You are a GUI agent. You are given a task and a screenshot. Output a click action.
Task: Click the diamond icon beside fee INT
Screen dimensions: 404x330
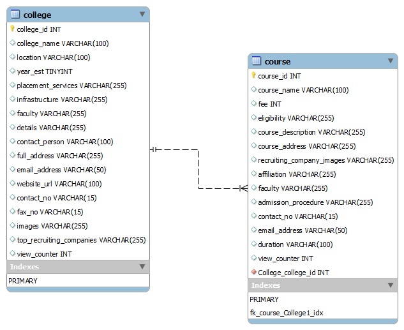click(254, 103)
